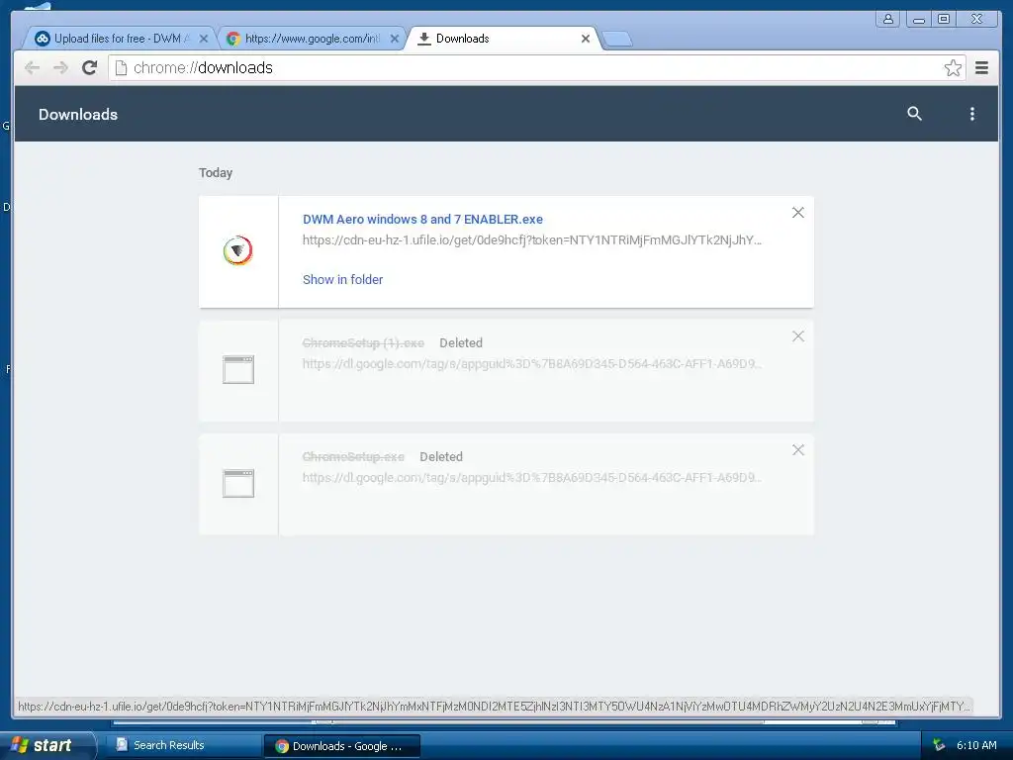Click the ChromeSetup (1).exe file icon
1013x760 pixels.
click(x=238, y=370)
